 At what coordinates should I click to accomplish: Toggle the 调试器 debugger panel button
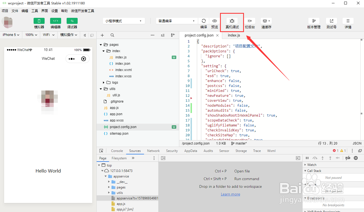(72, 21)
